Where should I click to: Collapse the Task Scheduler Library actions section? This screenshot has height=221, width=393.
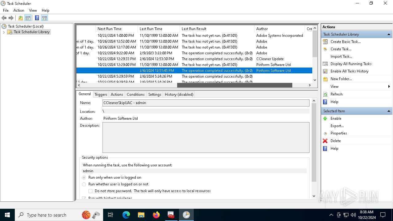[x=389, y=34]
